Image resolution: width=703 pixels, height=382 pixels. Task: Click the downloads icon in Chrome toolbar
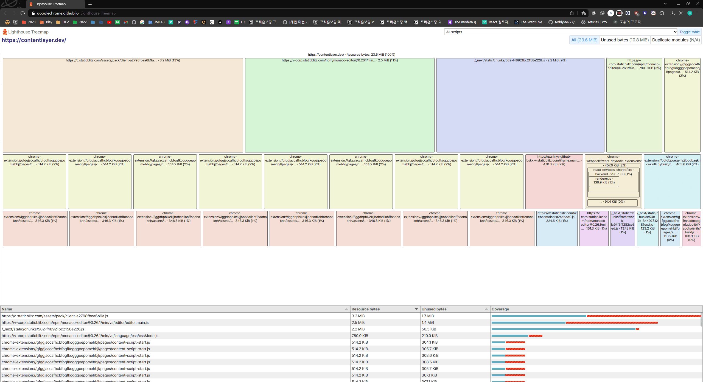673,13
